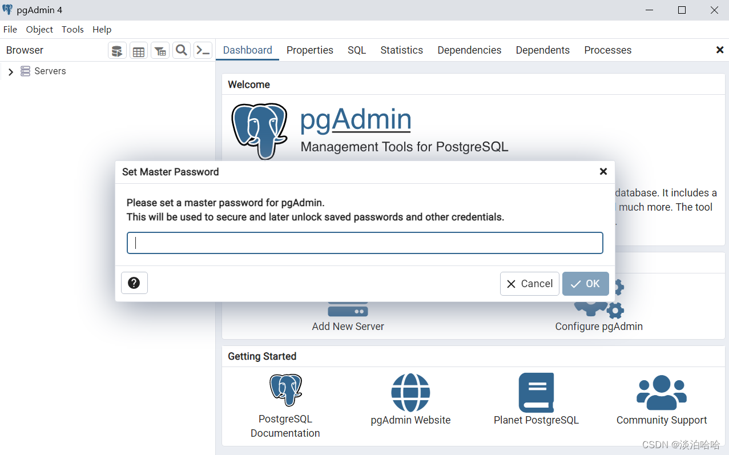This screenshot has height=455, width=729.
Task: Click the help question mark button in dialog
Action: (x=134, y=283)
